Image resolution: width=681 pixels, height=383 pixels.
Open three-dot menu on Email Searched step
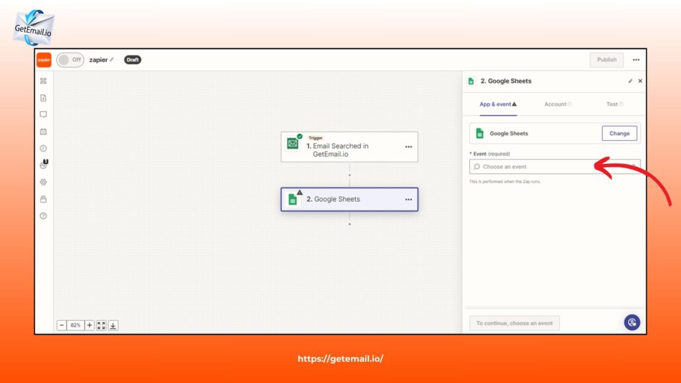tap(408, 147)
